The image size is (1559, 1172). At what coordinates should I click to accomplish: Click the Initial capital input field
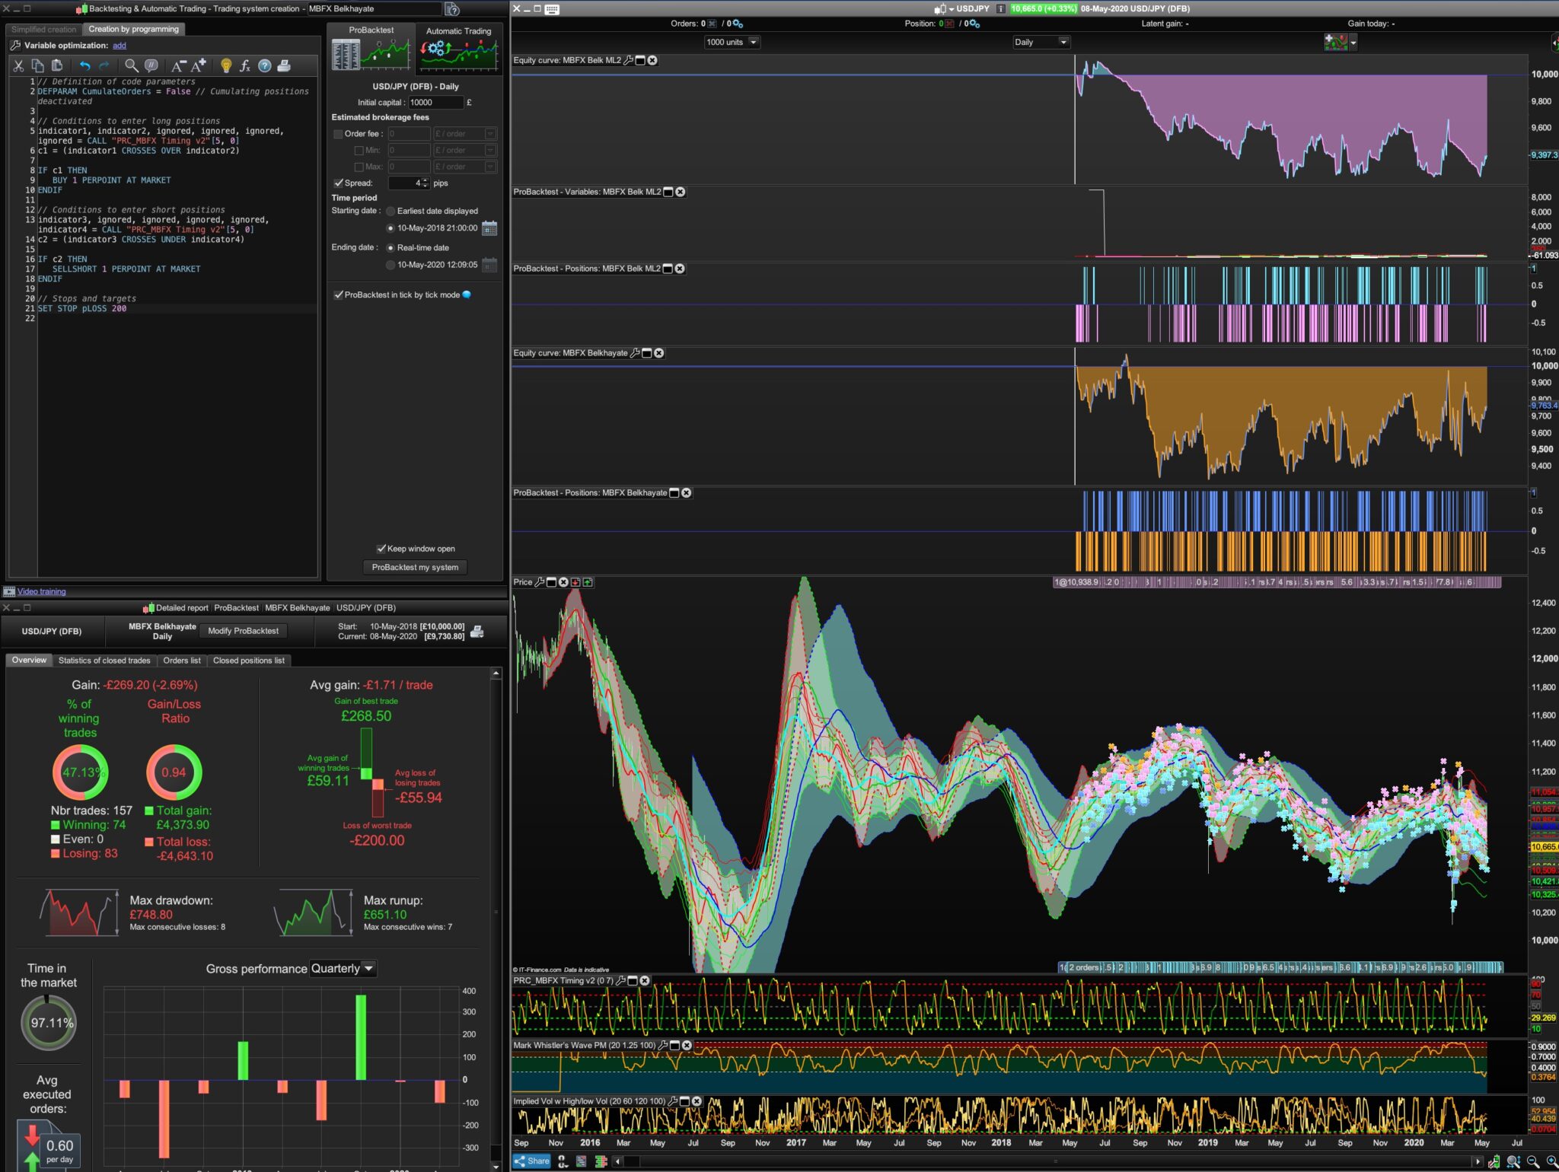coord(435,102)
